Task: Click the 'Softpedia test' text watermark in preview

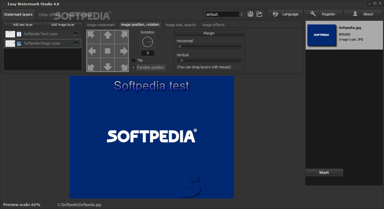Action: pyautogui.click(x=152, y=86)
